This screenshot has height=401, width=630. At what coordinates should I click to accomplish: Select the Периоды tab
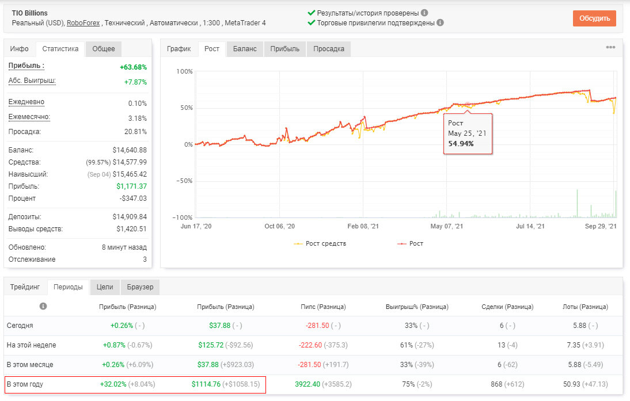68,288
